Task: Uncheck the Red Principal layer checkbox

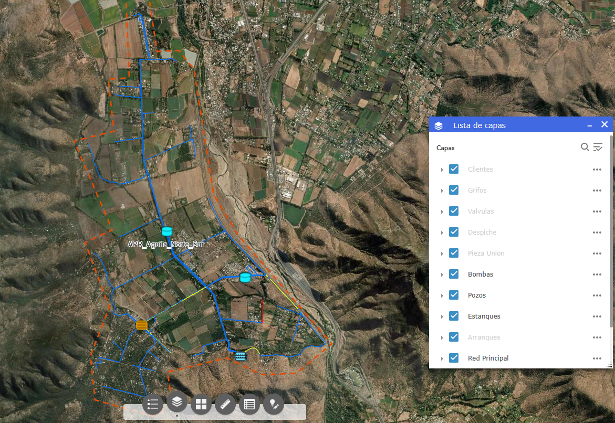Action: click(454, 358)
